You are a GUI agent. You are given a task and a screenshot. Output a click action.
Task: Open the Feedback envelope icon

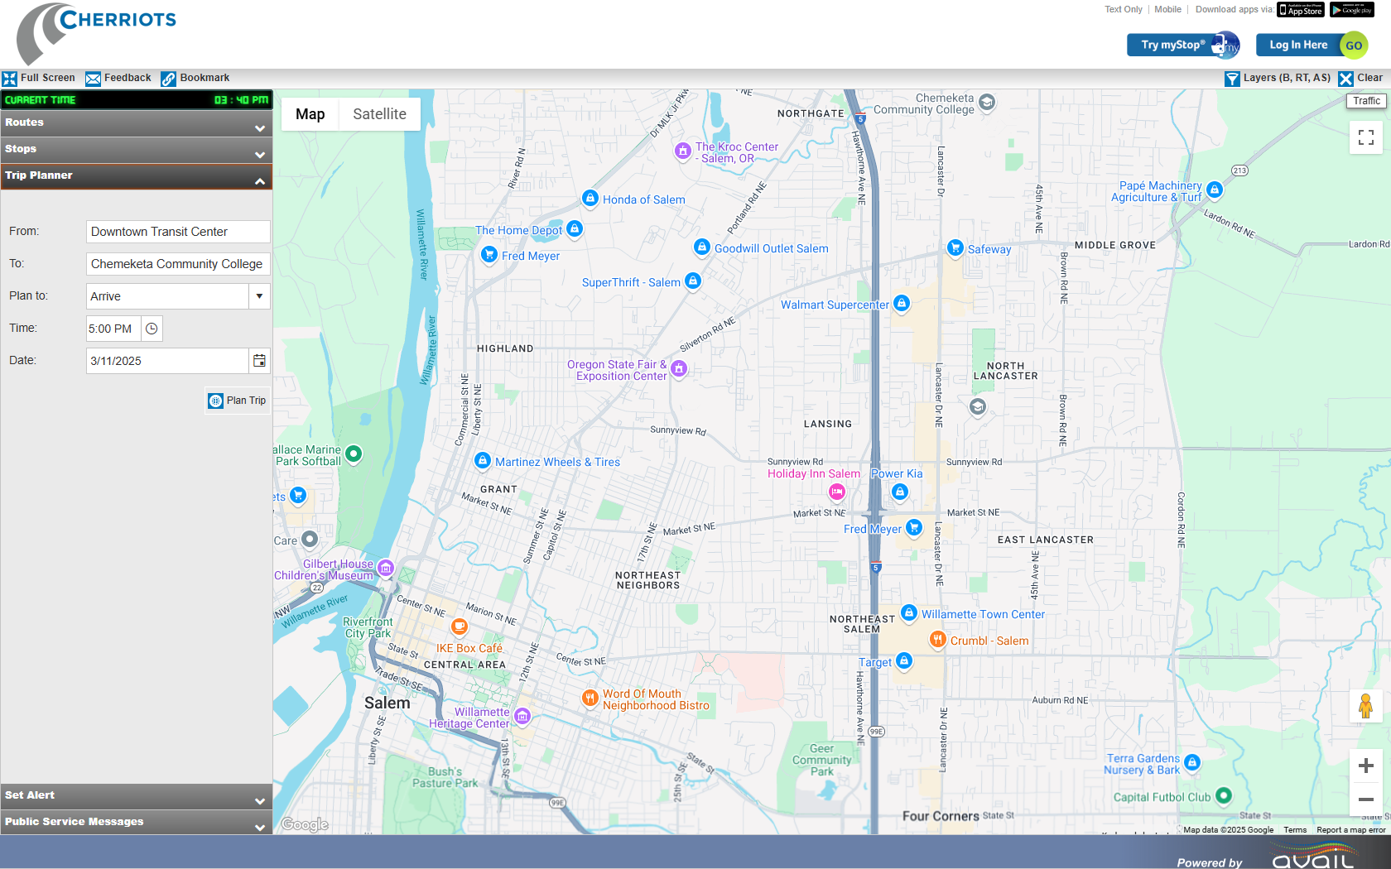pyautogui.click(x=93, y=79)
